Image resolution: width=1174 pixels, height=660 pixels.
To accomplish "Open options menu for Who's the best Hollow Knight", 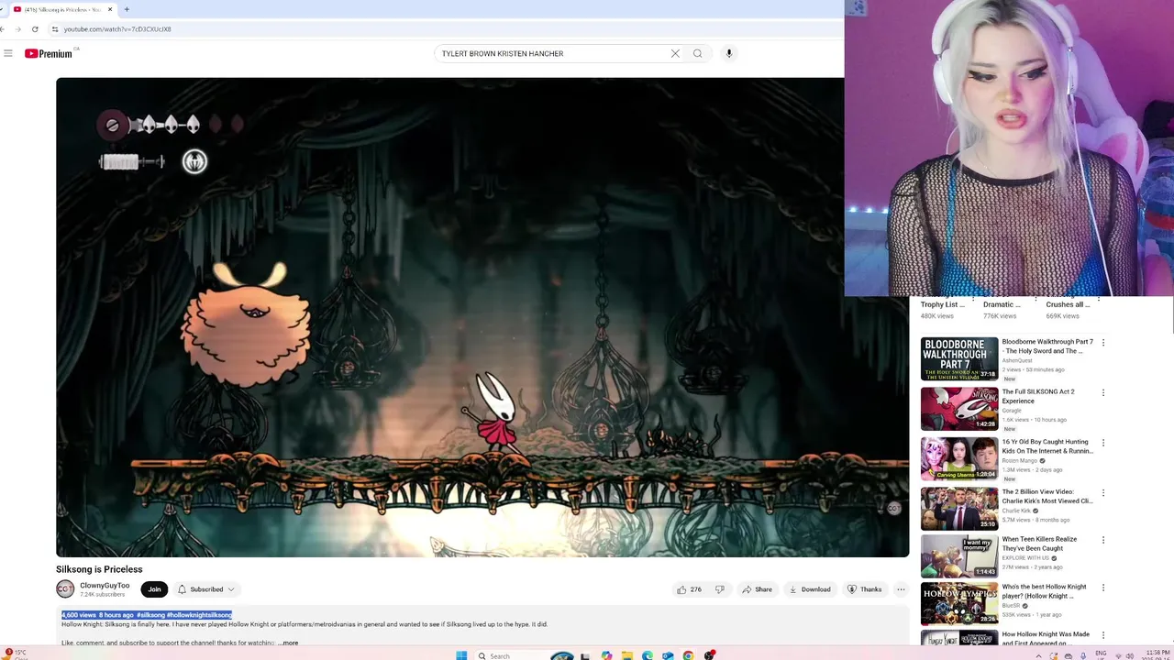I will 1102,588.
